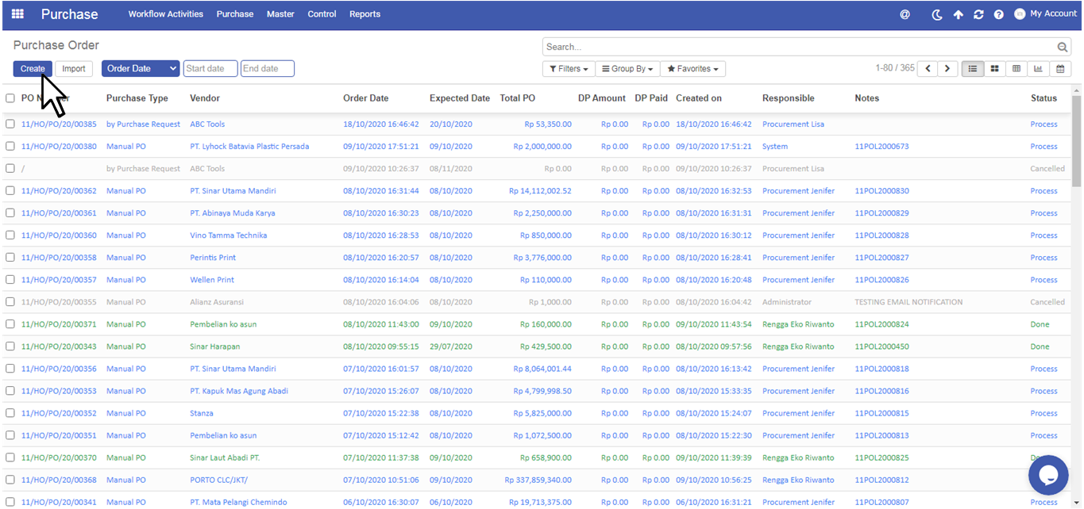Switch to pivot table view

pos(1016,69)
